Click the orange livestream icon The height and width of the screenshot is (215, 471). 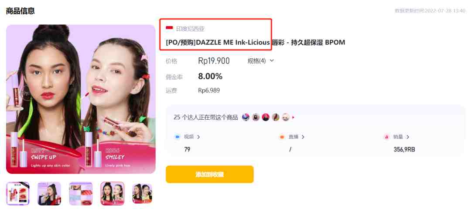click(x=282, y=137)
